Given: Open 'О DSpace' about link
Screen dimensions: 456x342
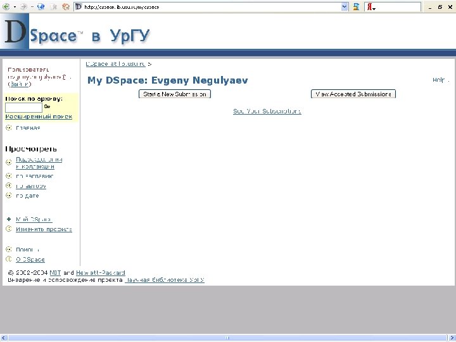Looking at the screenshot, I should pyautogui.click(x=30, y=260).
